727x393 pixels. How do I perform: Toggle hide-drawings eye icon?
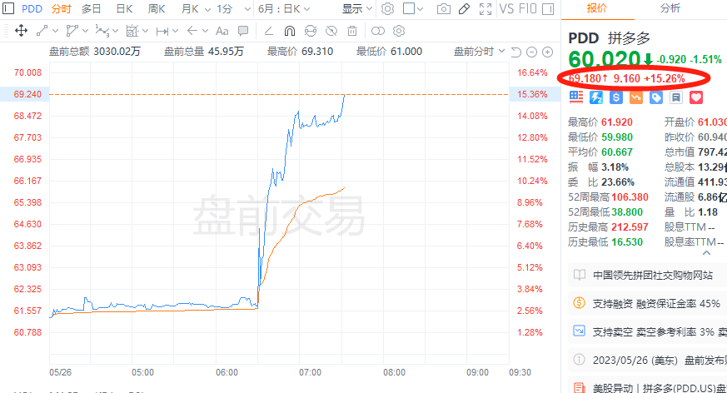coord(331,31)
